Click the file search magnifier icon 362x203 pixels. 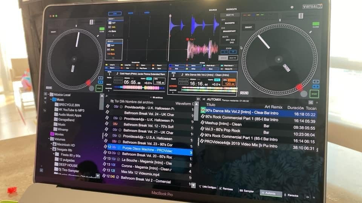(x=107, y=96)
